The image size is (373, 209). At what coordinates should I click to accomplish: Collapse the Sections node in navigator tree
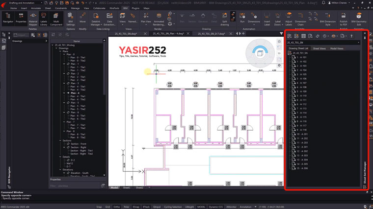60,140
